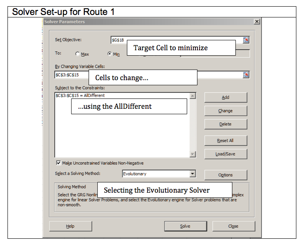
Task: Click the Help button
Action: coord(70,226)
